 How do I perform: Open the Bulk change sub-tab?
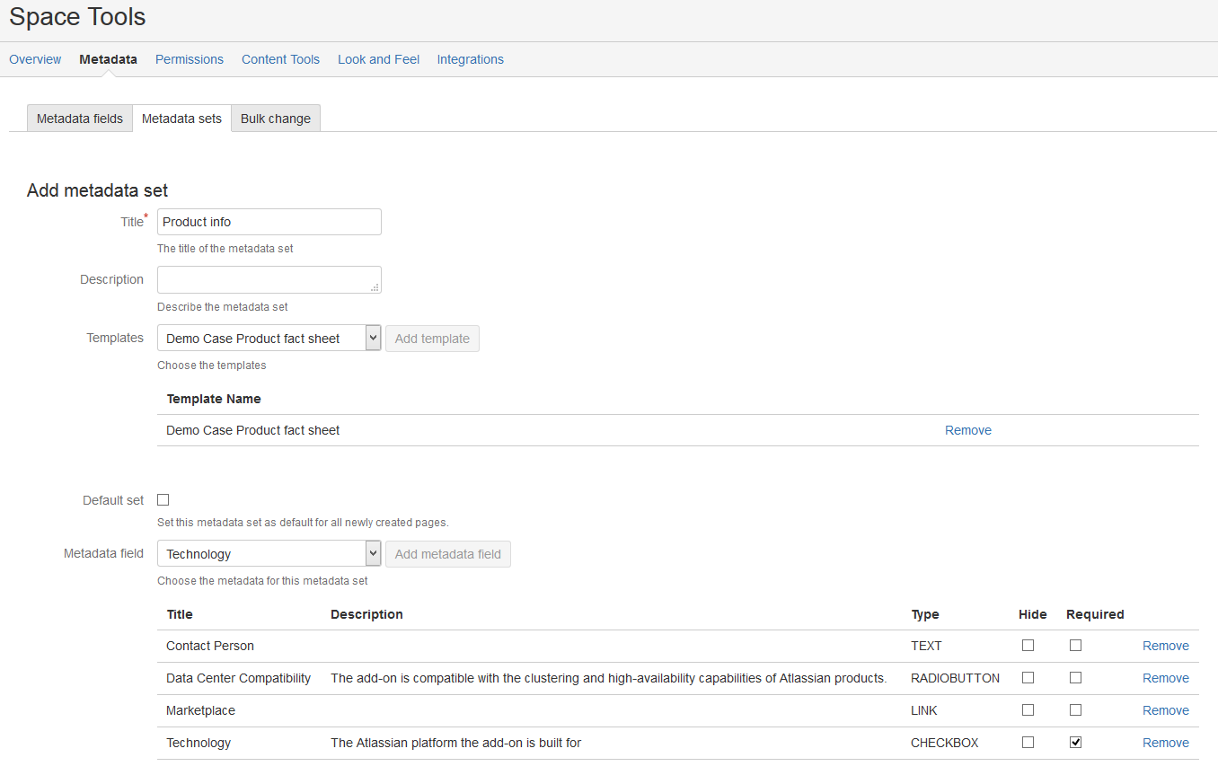[275, 119]
